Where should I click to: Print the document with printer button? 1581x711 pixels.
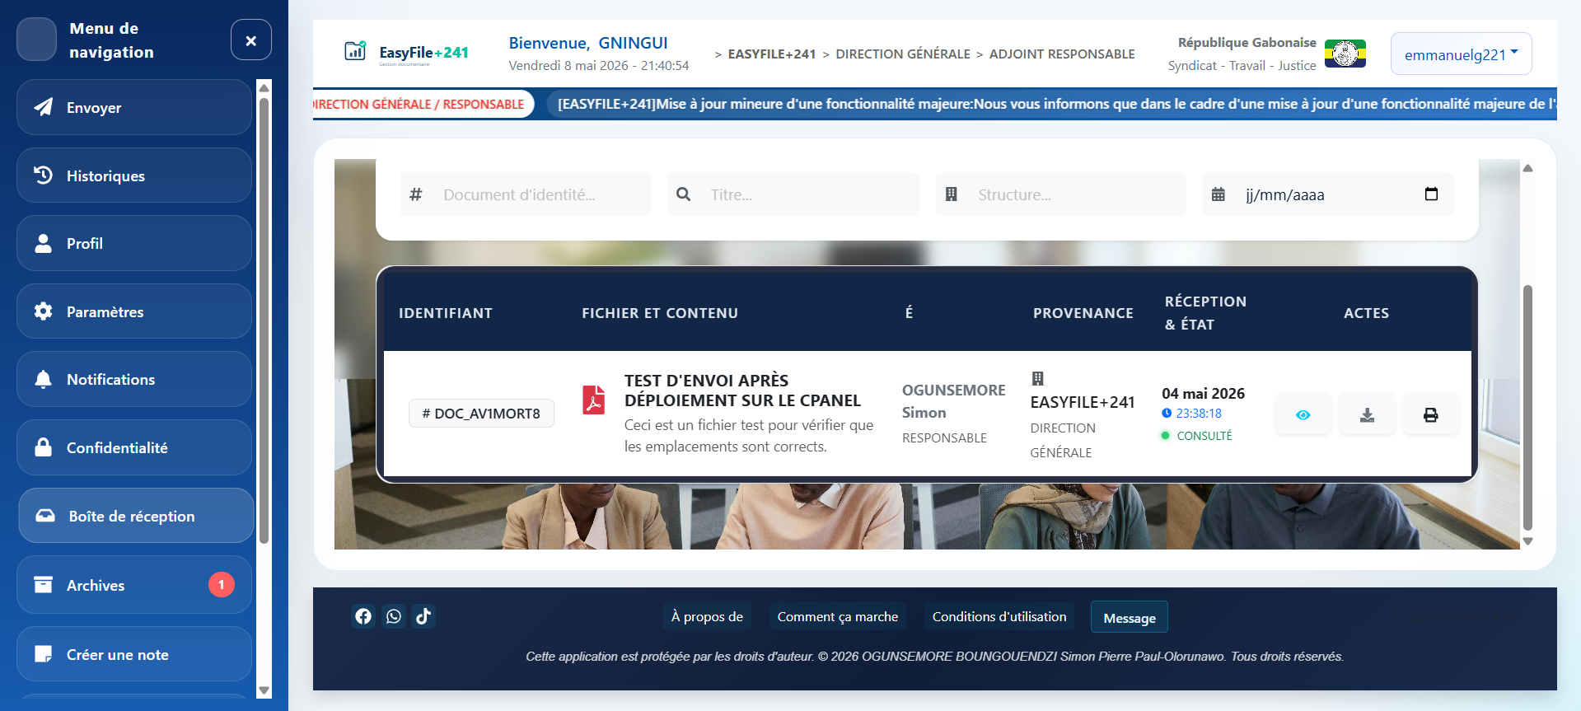1431,414
